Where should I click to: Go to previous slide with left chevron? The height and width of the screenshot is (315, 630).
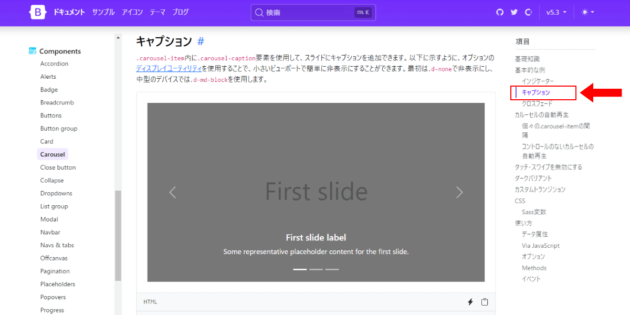[x=173, y=193]
